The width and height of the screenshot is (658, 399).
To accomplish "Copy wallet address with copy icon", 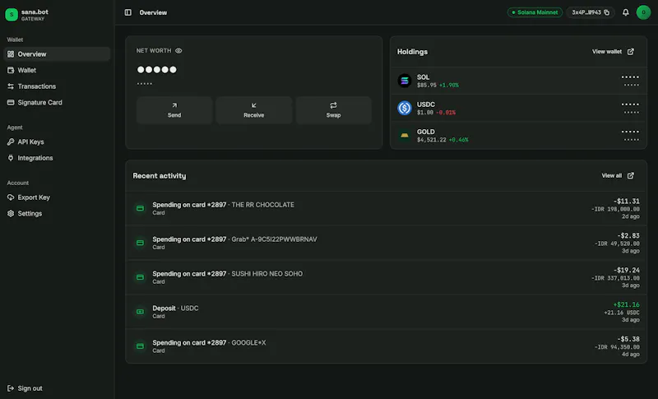I will click(x=606, y=12).
